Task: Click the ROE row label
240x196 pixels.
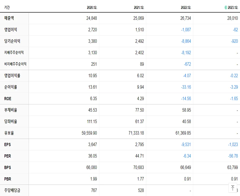Action: click(8, 99)
